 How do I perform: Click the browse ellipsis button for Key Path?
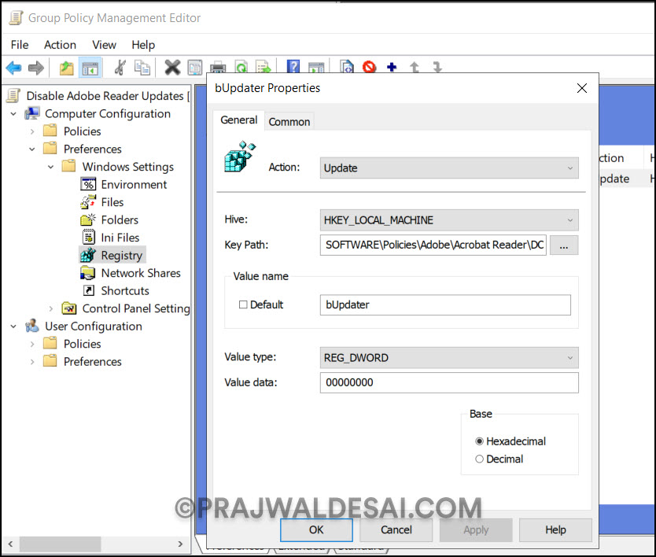pyautogui.click(x=564, y=245)
